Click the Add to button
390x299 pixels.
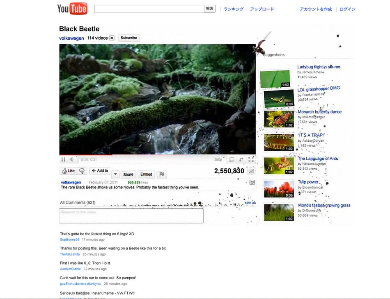100,171
